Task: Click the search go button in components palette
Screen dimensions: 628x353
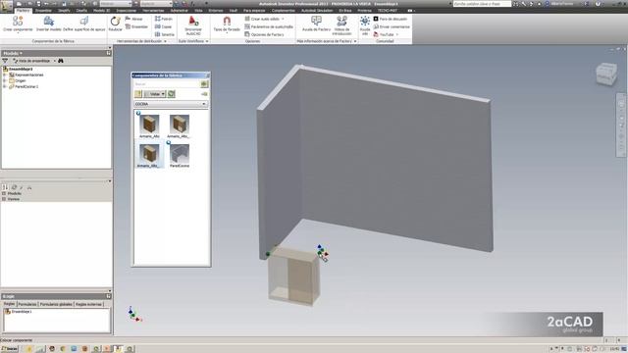Action: tap(204, 84)
